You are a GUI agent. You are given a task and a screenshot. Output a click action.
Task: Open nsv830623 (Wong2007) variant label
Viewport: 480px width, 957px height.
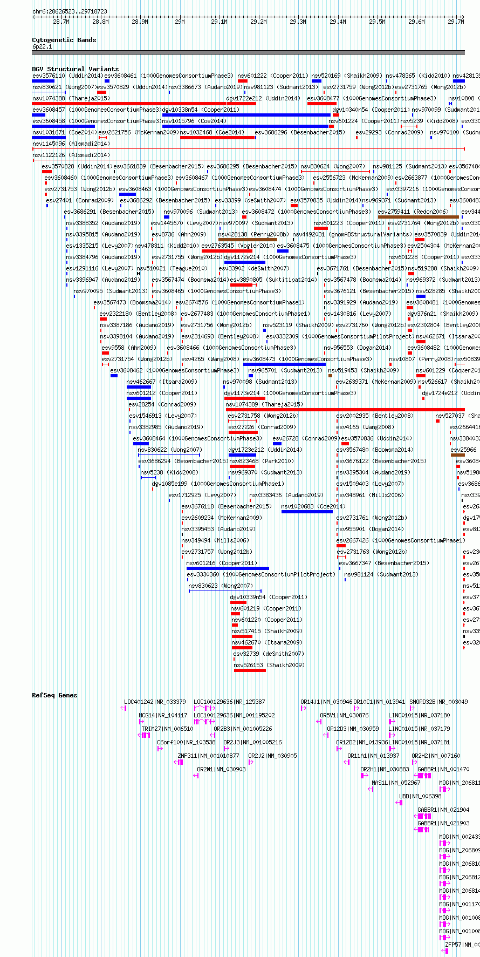coord(221,586)
